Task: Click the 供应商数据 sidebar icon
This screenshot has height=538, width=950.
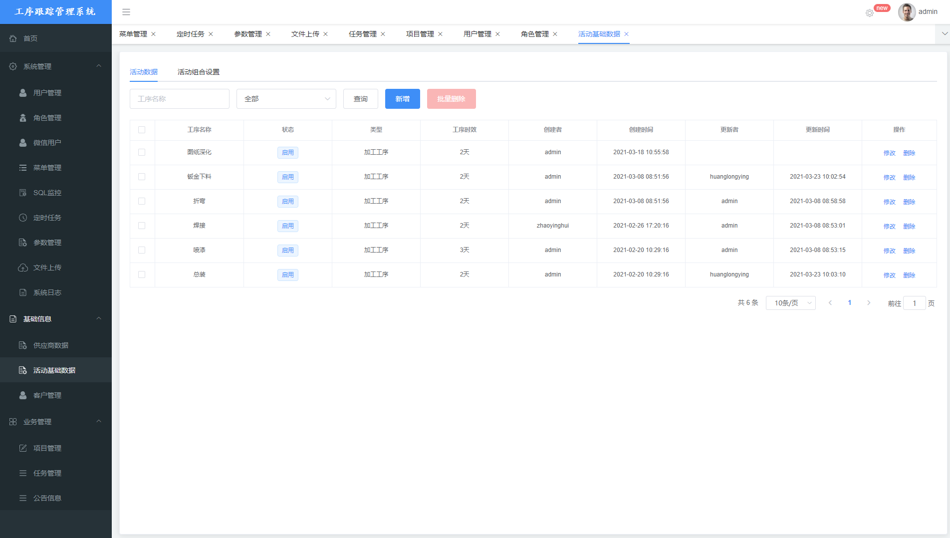Action: [x=23, y=345]
